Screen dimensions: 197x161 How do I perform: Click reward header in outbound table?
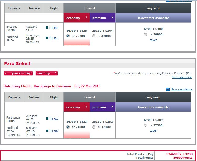click(90, 8)
